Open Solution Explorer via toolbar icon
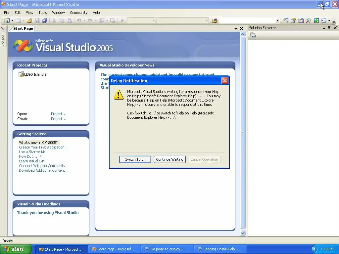Screen dimensions: 339x254 [285, 21]
